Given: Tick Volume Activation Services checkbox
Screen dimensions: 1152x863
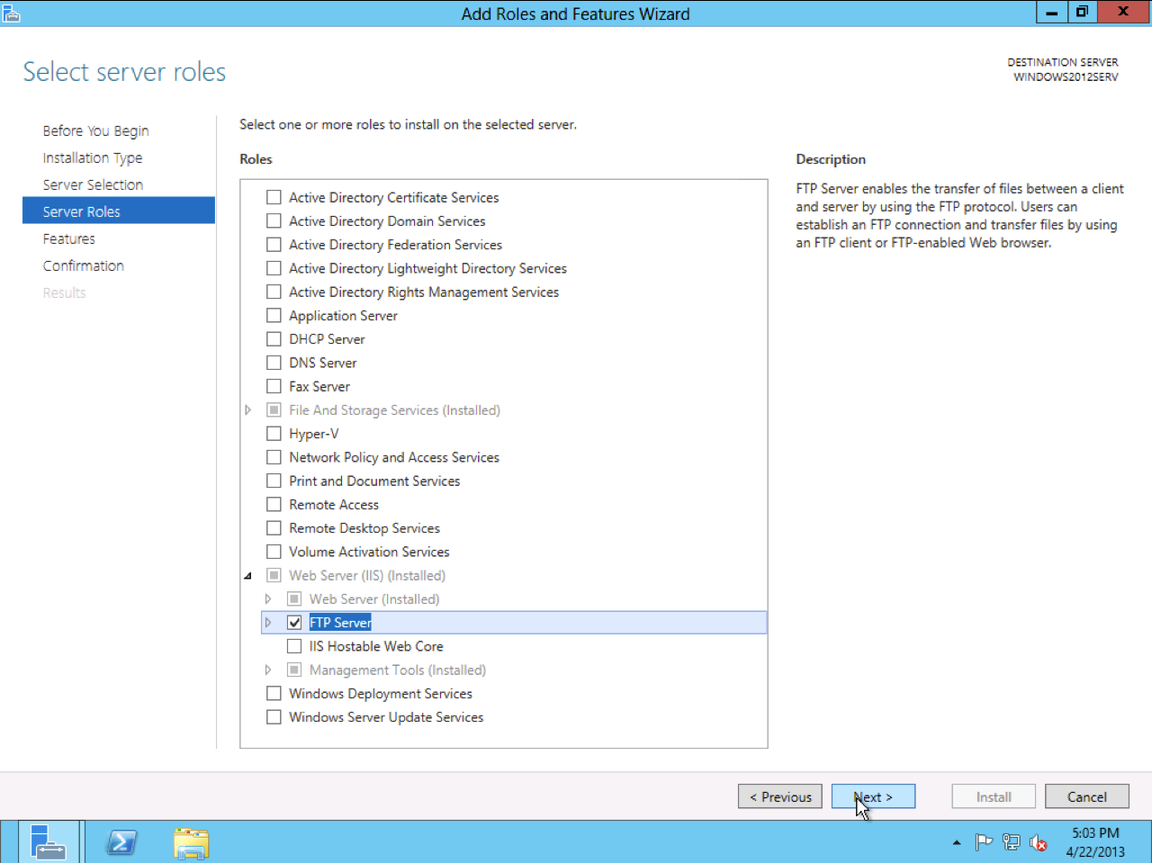Looking at the screenshot, I should point(274,552).
